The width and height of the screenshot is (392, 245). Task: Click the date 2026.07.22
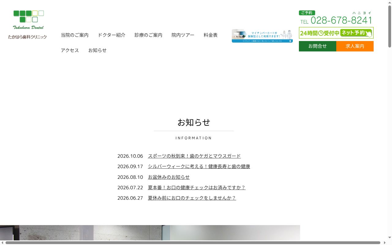[130, 188]
